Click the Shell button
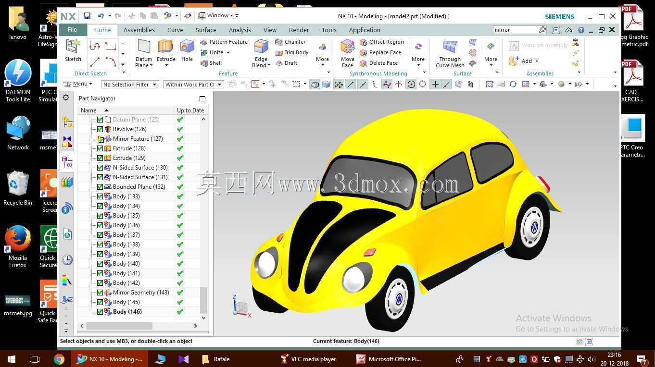This screenshot has width=655, height=367. 211,63
